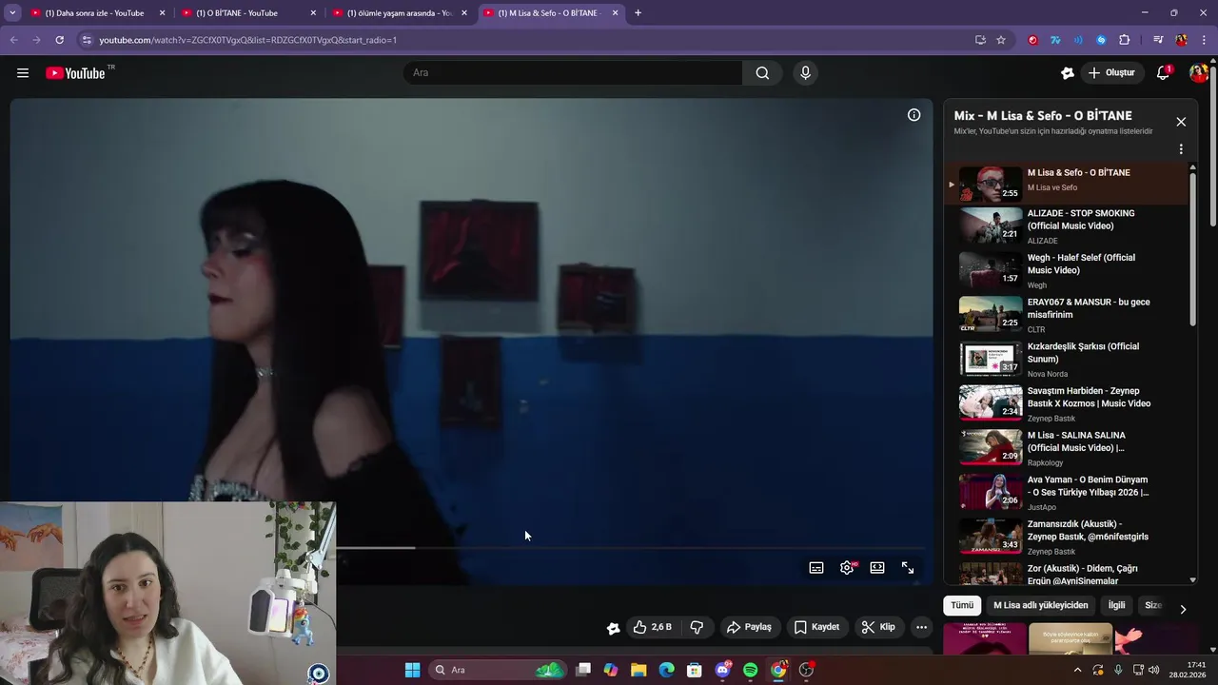Open the Oluştur create button
Image resolution: width=1218 pixels, height=685 pixels.
[x=1111, y=73]
